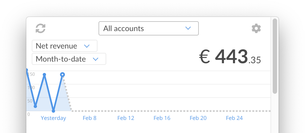Click the Feb 8 axis label
Viewport: 305px width, 133px height.
pyautogui.click(x=90, y=118)
